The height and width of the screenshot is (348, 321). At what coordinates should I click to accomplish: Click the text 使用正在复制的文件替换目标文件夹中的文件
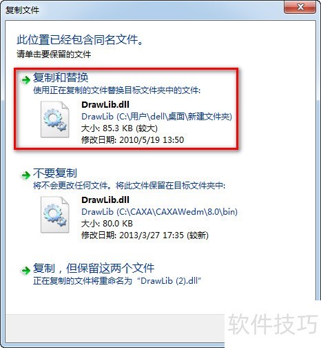[x=116, y=90]
